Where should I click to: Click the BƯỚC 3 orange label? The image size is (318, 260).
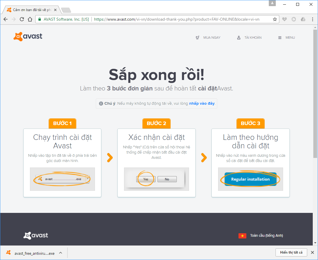click(250, 123)
